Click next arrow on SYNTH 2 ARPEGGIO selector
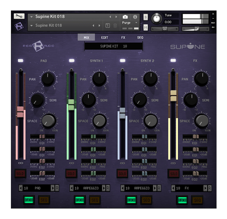This screenshot has height=219, width=227. click(154, 188)
